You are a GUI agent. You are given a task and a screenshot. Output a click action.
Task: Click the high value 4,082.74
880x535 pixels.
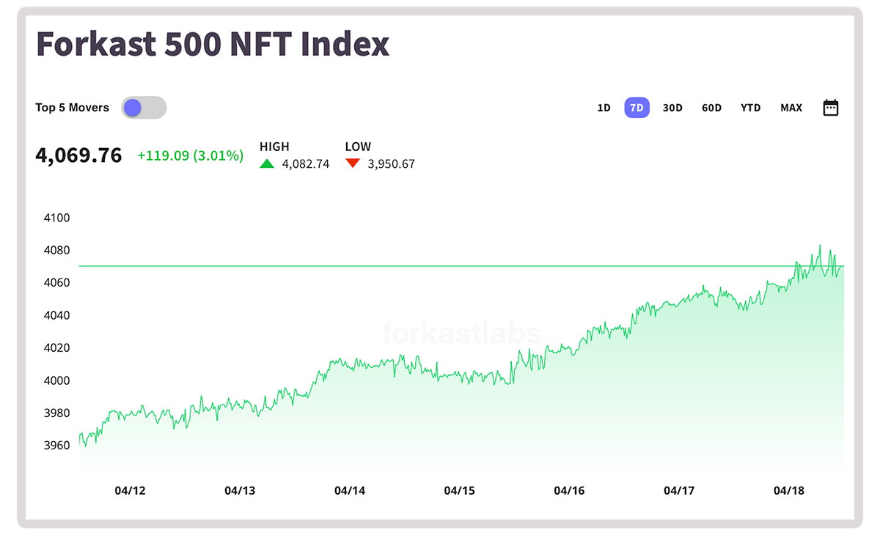point(306,164)
